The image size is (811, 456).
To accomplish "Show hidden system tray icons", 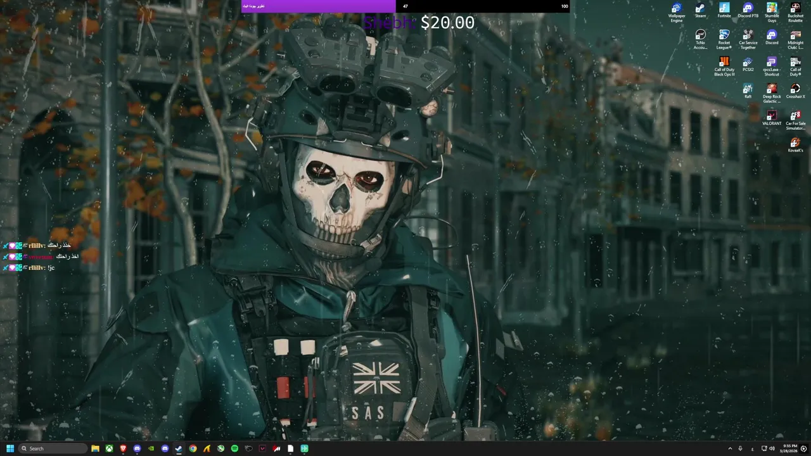I will pos(730,448).
